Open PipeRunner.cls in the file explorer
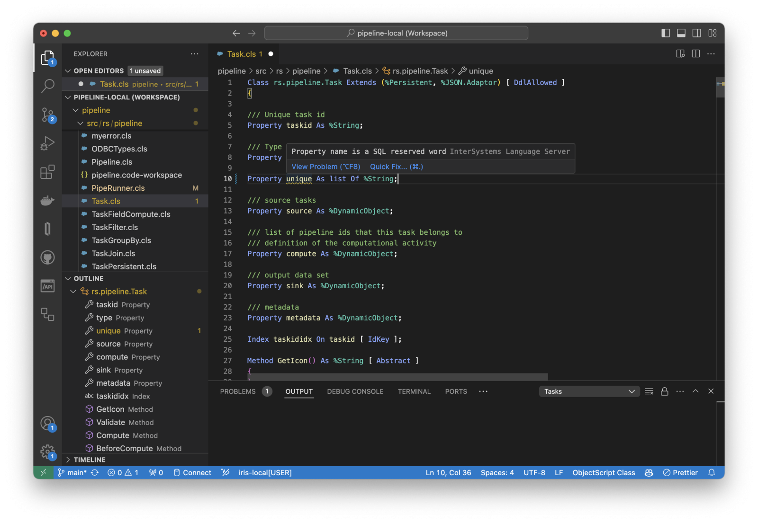This screenshot has width=758, height=523. (118, 188)
